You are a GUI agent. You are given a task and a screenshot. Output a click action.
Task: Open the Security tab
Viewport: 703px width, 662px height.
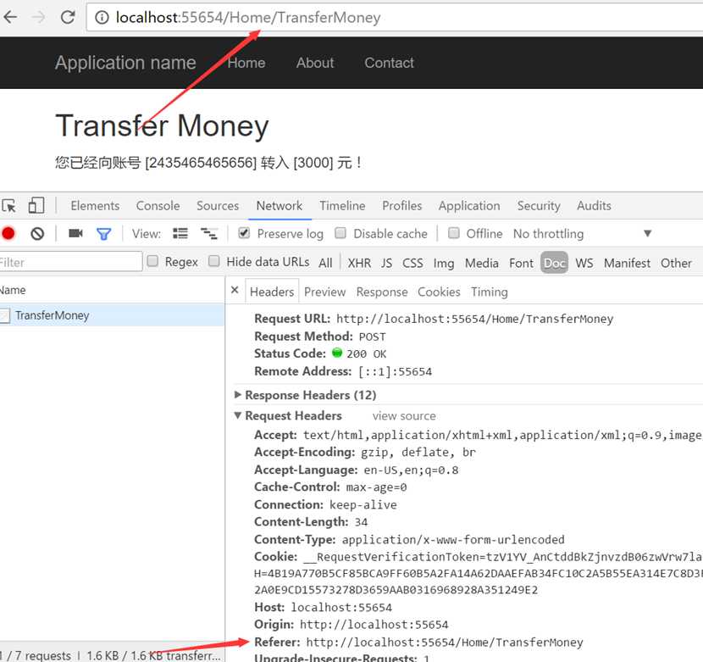point(539,206)
